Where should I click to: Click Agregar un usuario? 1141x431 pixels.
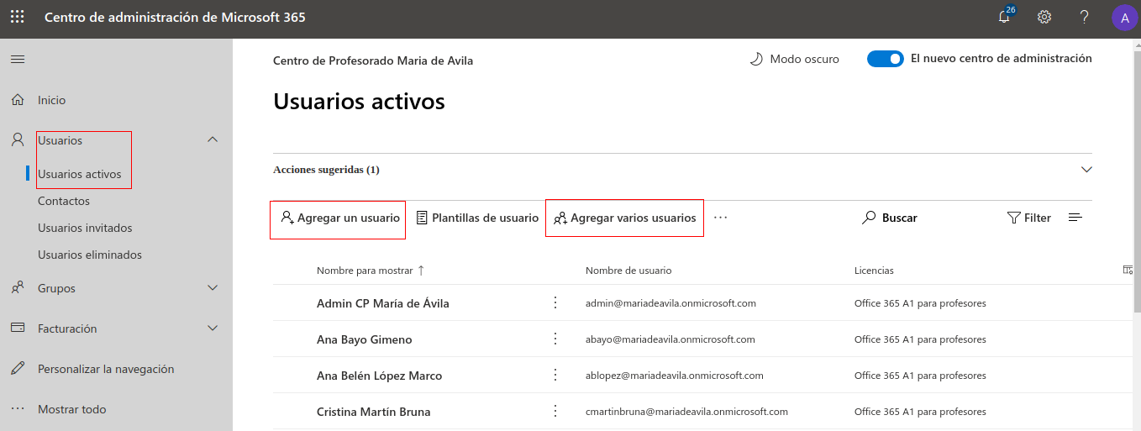click(339, 218)
